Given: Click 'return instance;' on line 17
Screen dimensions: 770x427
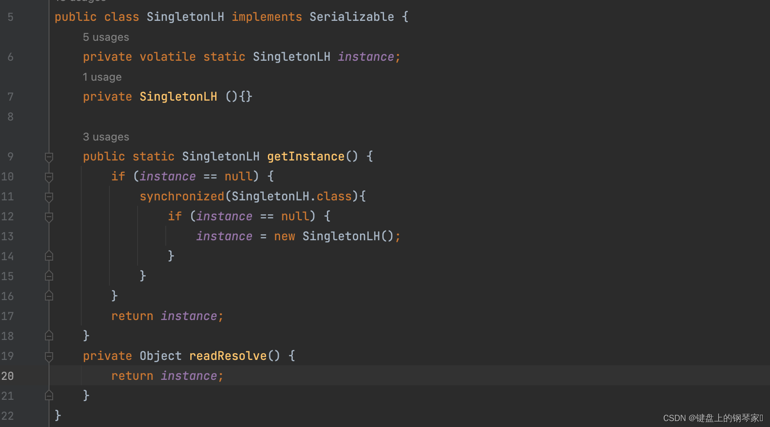Looking at the screenshot, I should (x=168, y=316).
